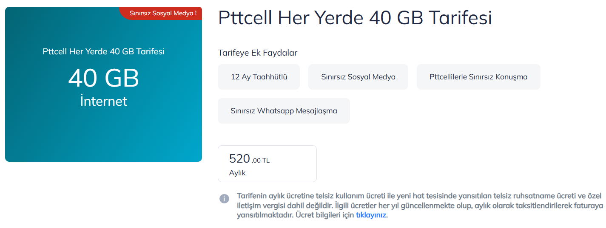Click the Aylık label in the price box

tap(237, 173)
